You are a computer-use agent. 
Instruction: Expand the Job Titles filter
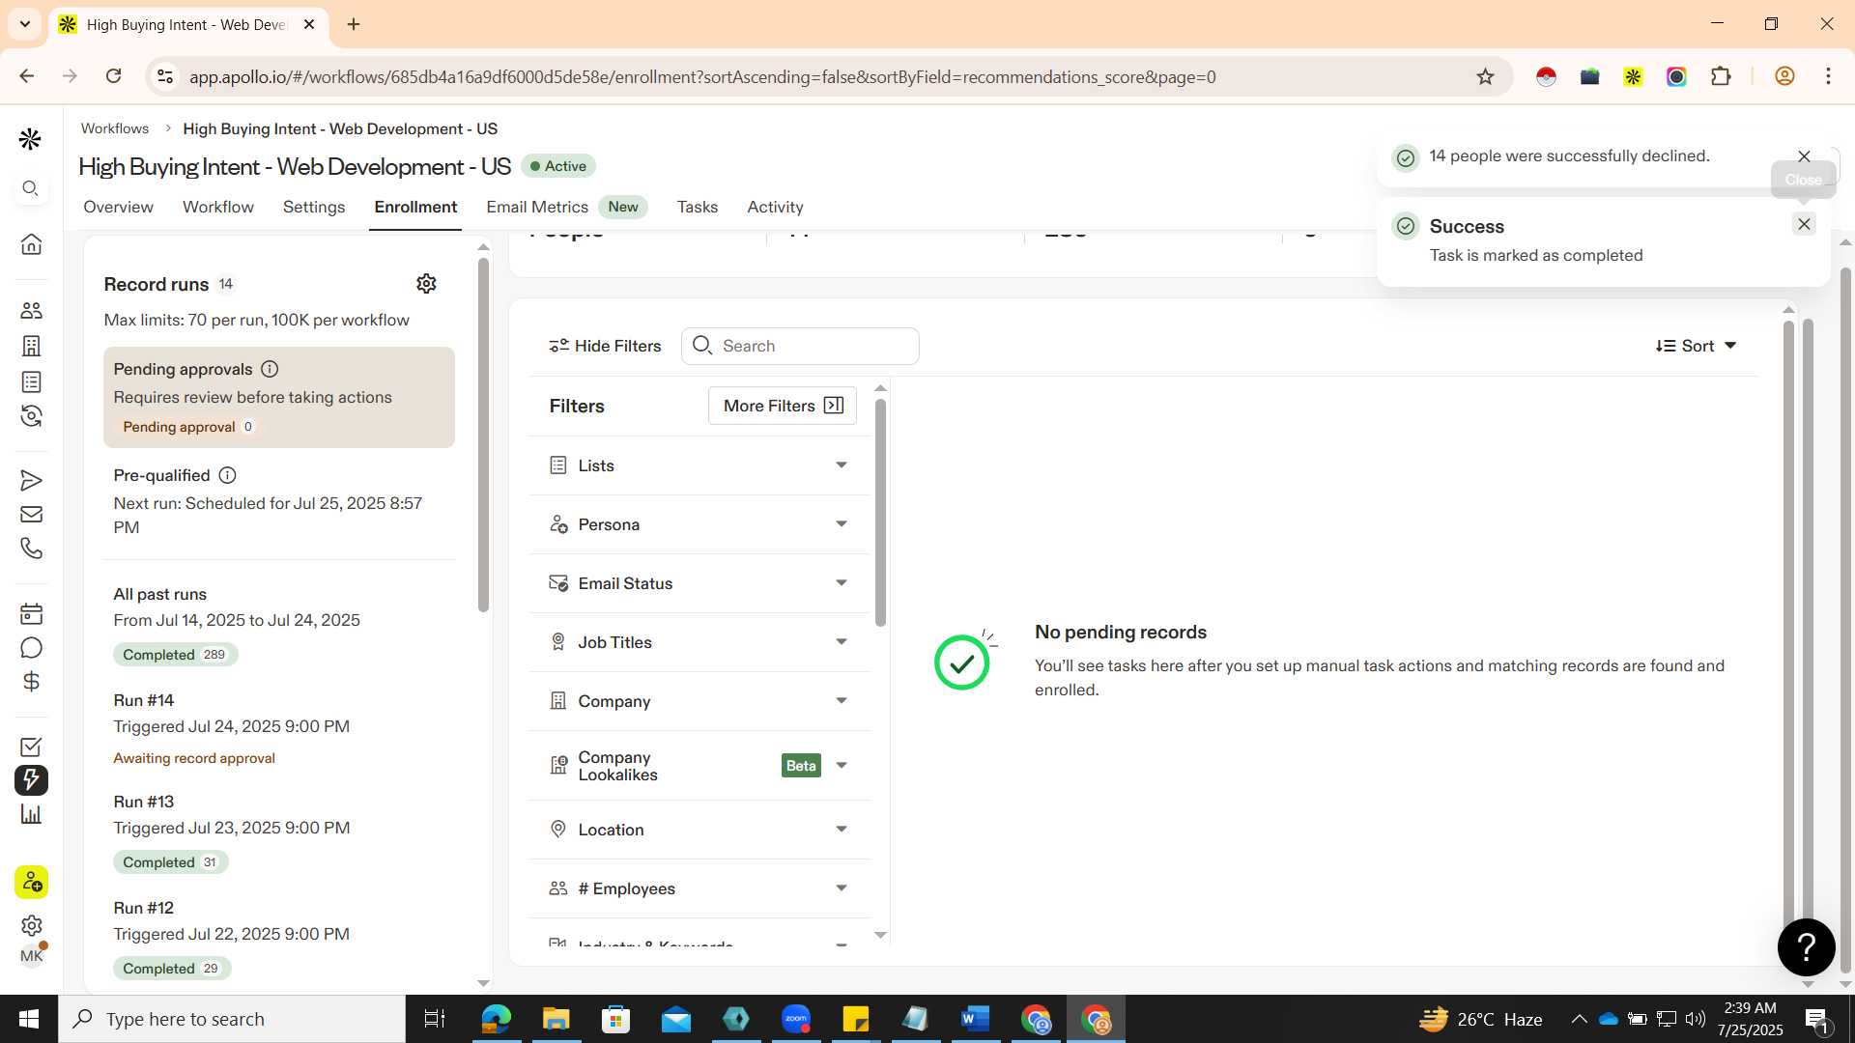point(699,642)
